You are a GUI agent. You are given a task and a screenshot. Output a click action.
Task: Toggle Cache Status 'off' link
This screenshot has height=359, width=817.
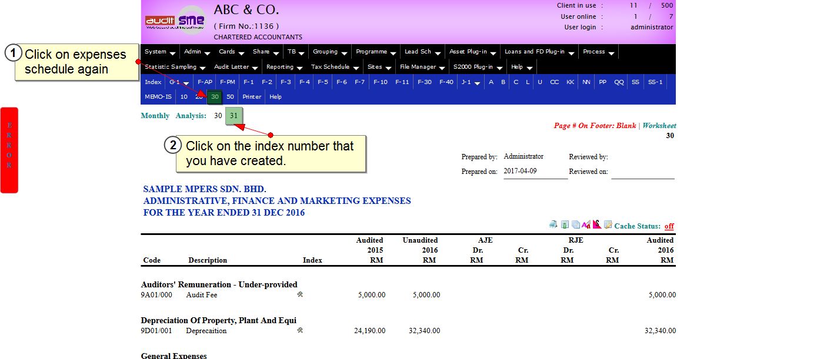pyautogui.click(x=669, y=226)
